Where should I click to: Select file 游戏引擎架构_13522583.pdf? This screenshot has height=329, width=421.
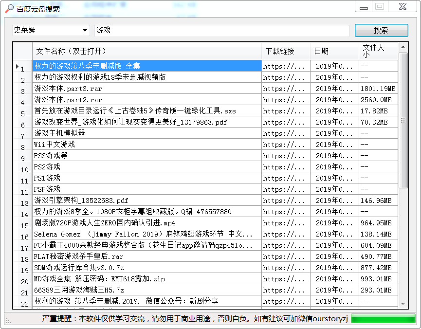pos(147,201)
